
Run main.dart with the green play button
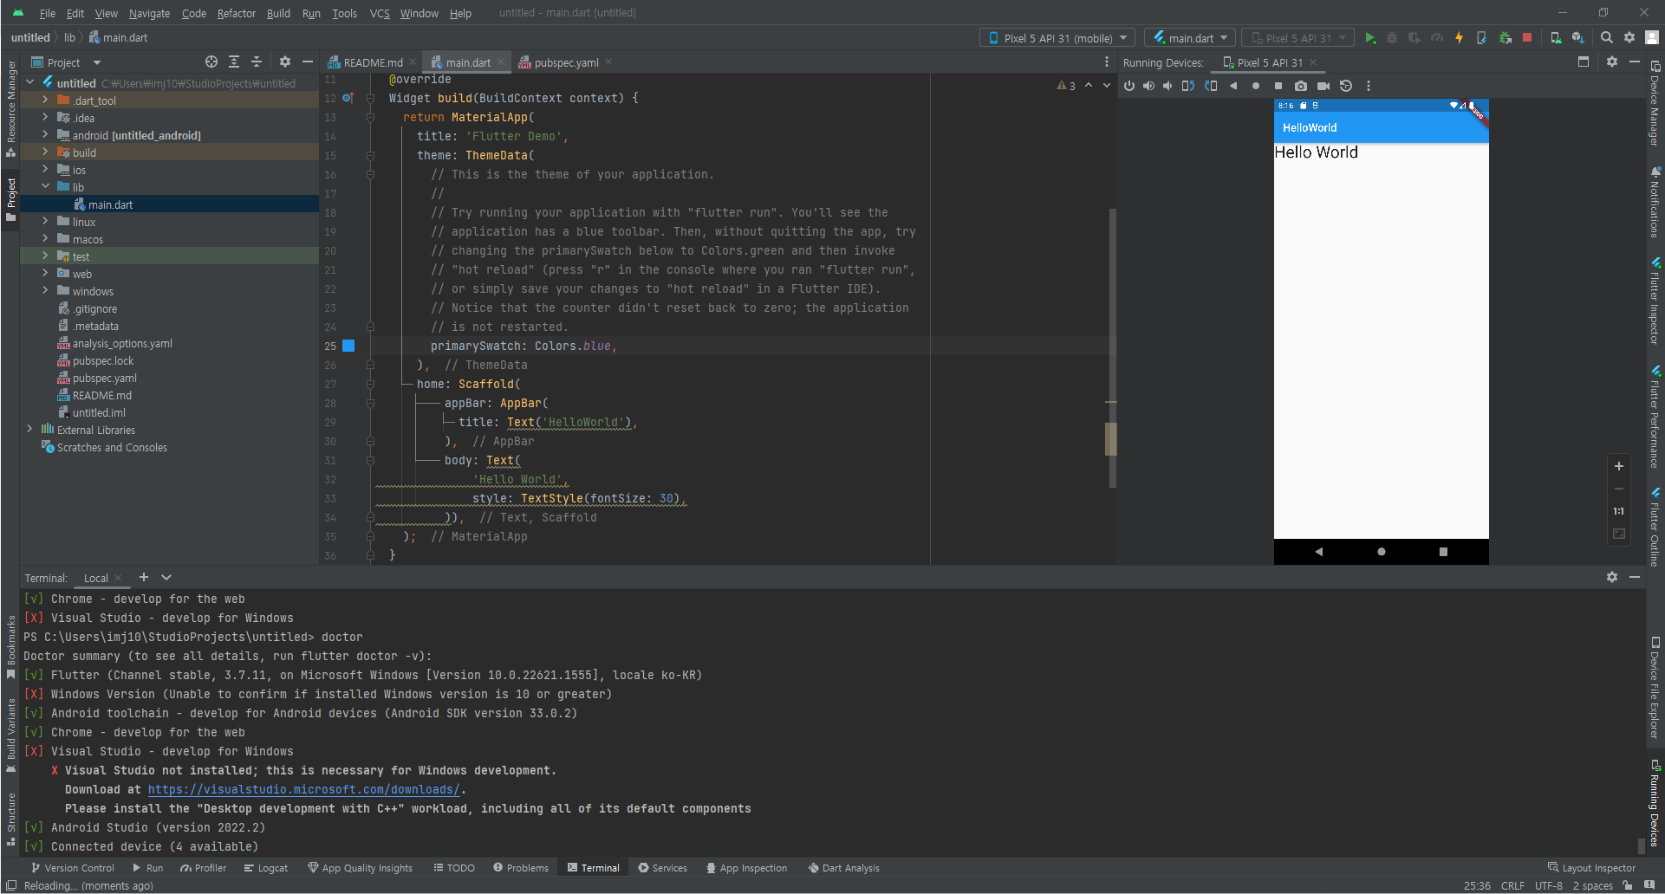(x=1370, y=38)
